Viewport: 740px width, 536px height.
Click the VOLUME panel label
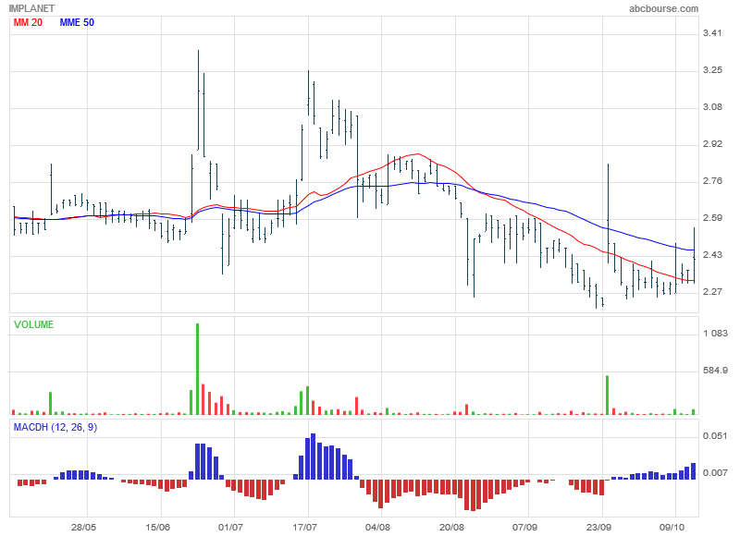33,324
